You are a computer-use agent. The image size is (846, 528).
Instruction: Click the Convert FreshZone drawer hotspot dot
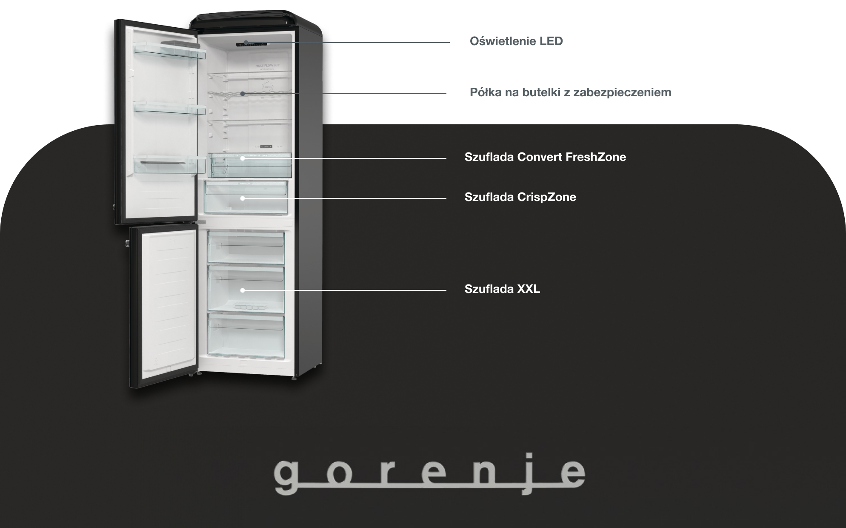pyautogui.click(x=242, y=158)
